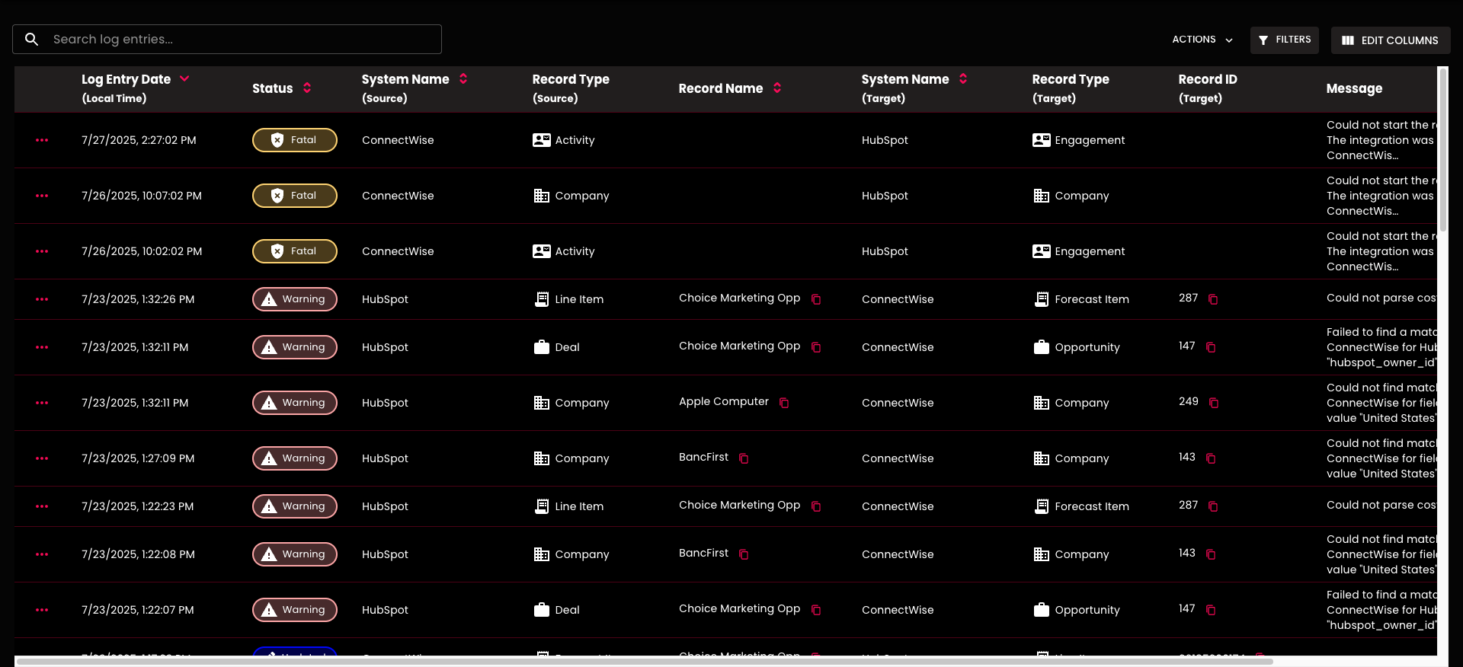Viewport: 1463px width, 667px height.
Task: Copy target record ID 249
Action: [x=1214, y=403]
